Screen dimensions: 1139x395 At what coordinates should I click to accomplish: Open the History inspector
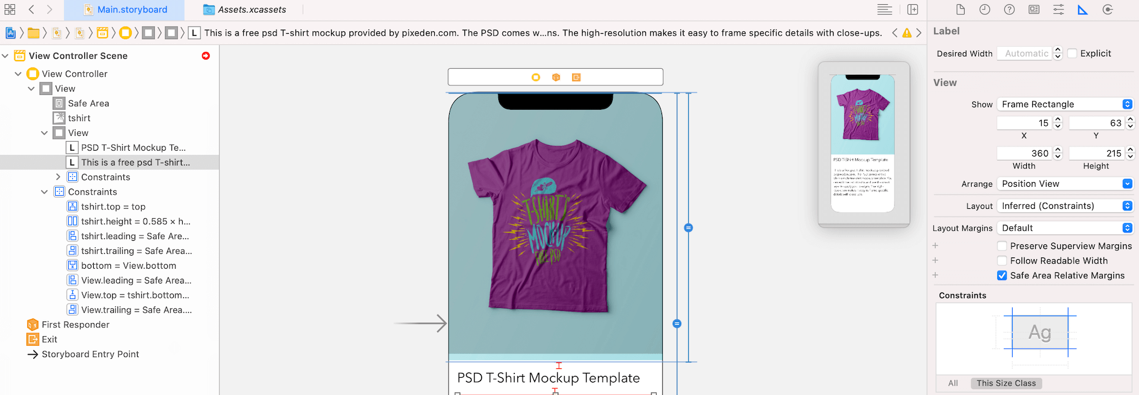985,9
